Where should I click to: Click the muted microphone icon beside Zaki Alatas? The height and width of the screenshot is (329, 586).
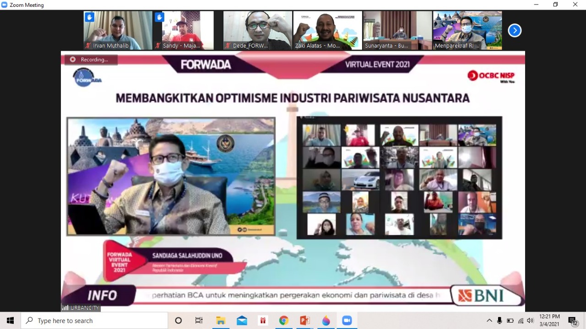click(296, 45)
